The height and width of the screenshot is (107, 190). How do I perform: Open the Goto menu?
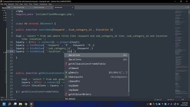tap(26, 4)
